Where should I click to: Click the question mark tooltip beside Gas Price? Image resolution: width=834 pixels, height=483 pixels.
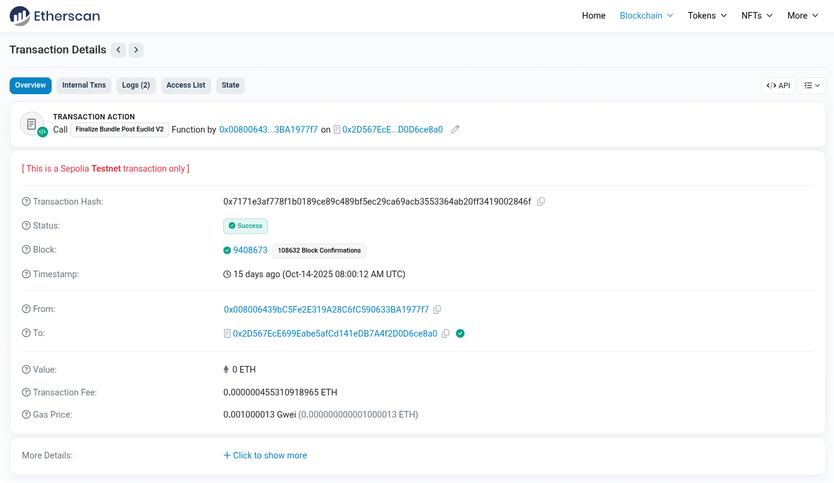(x=25, y=414)
